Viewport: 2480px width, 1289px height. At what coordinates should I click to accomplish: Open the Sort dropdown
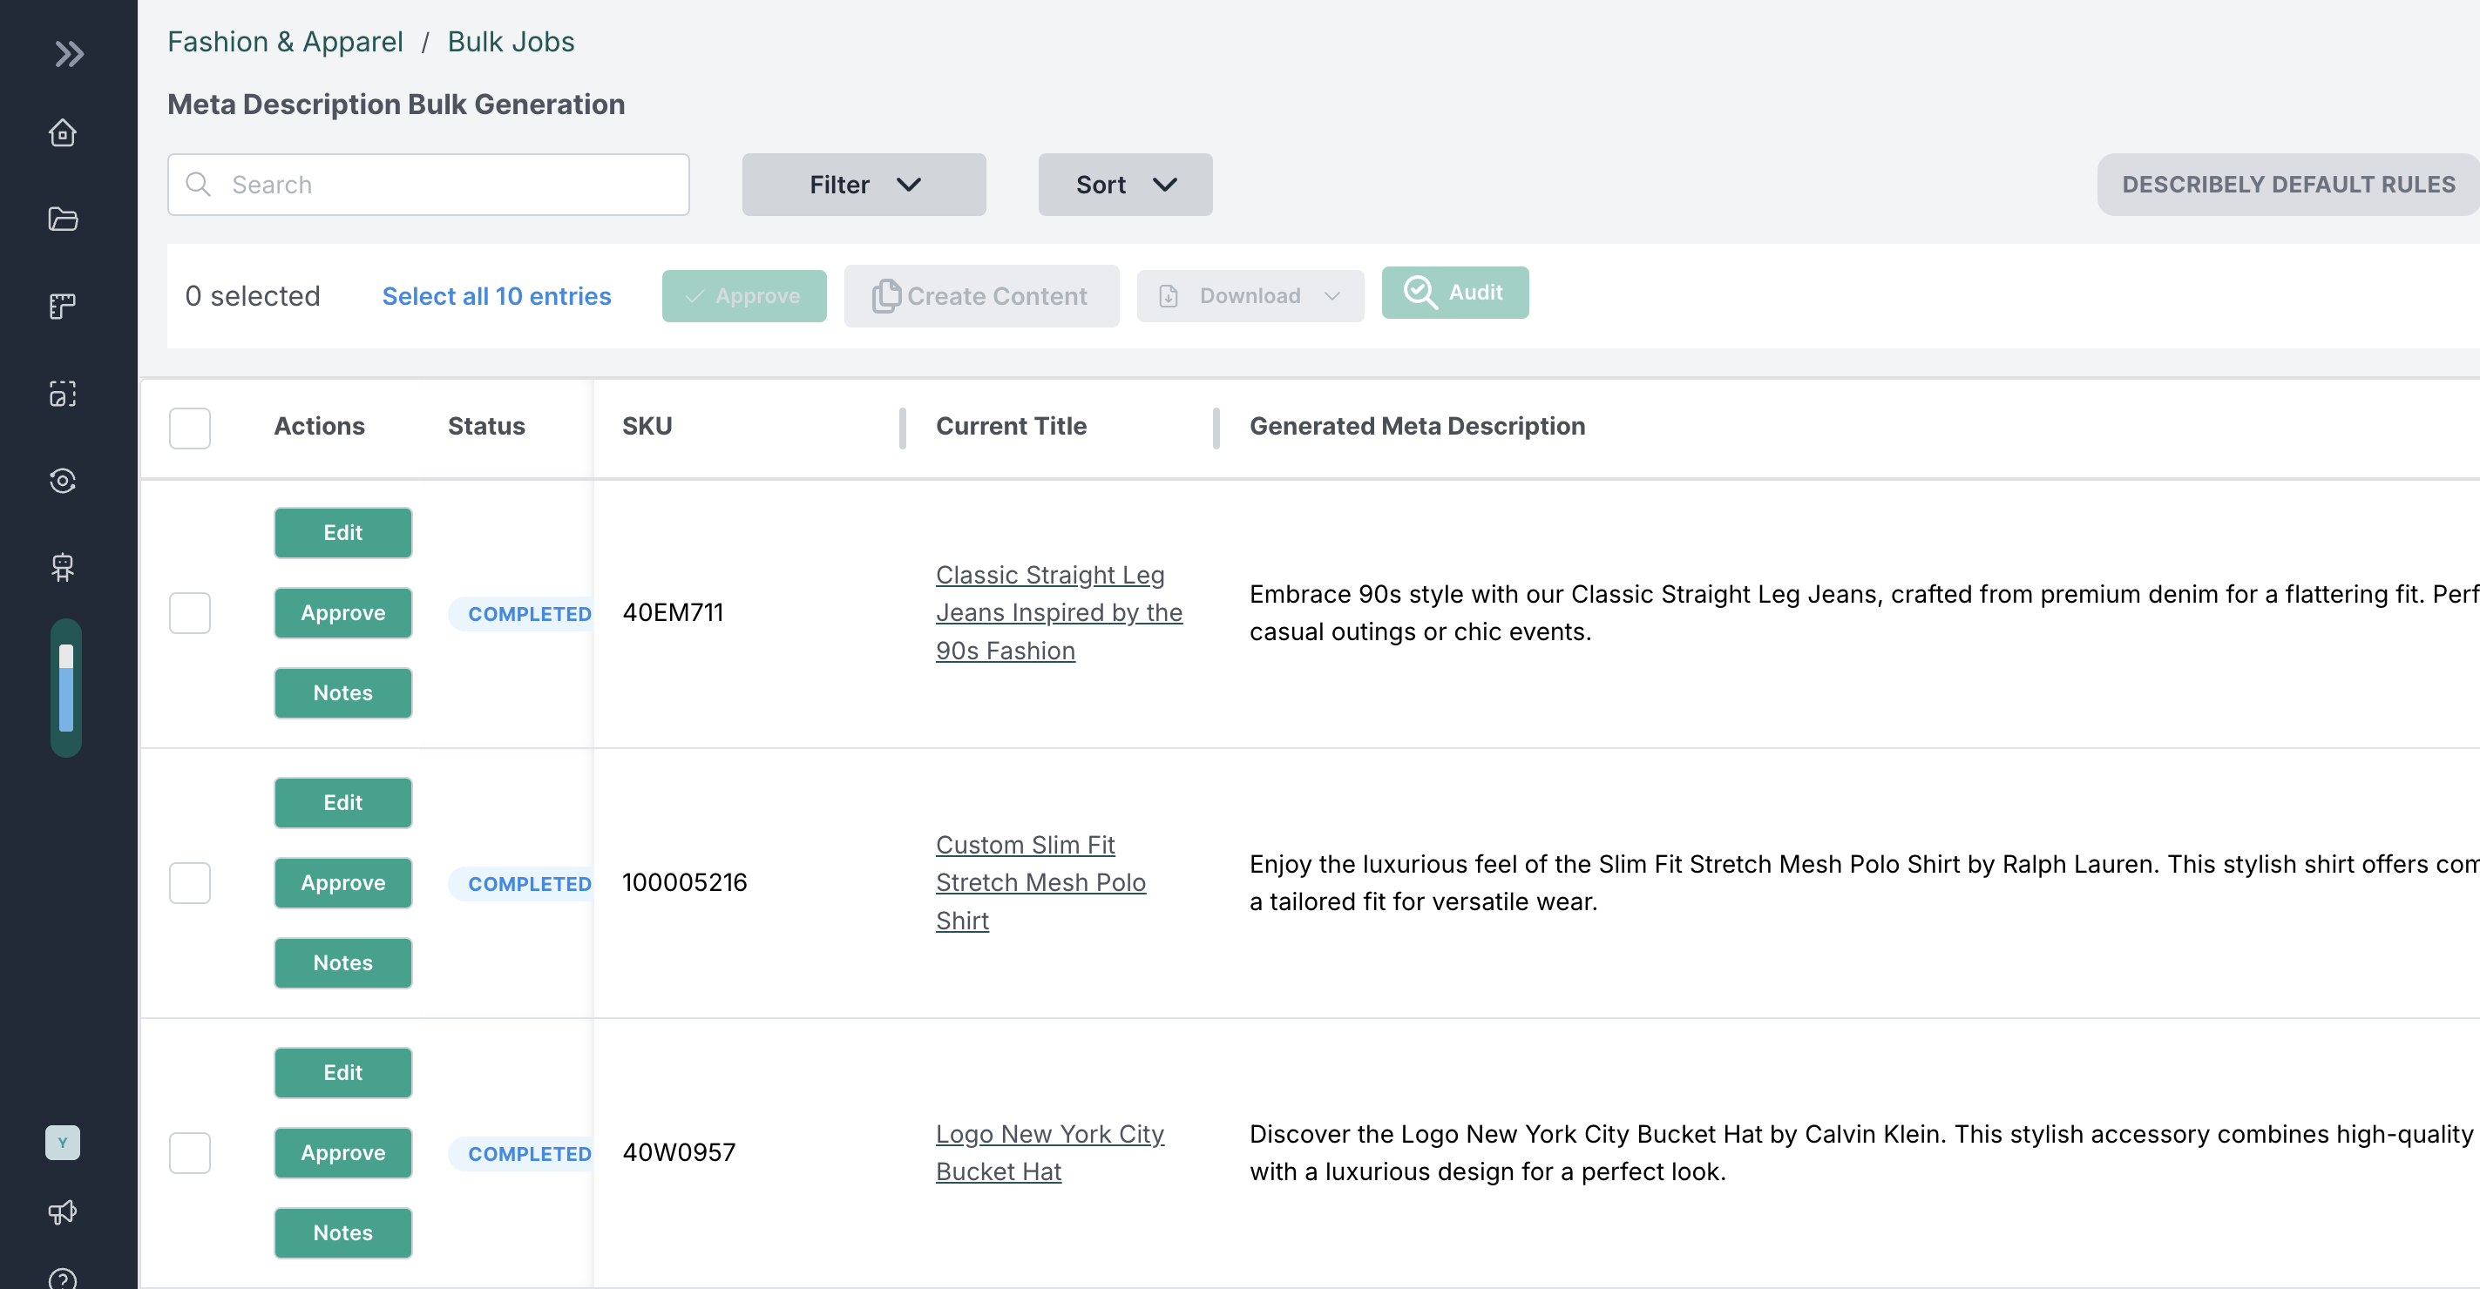(x=1126, y=184)
